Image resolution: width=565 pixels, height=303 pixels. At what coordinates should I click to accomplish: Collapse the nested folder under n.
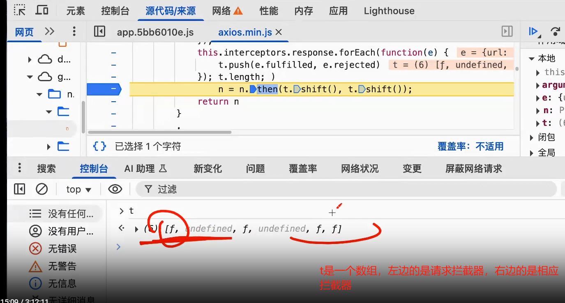49,112
